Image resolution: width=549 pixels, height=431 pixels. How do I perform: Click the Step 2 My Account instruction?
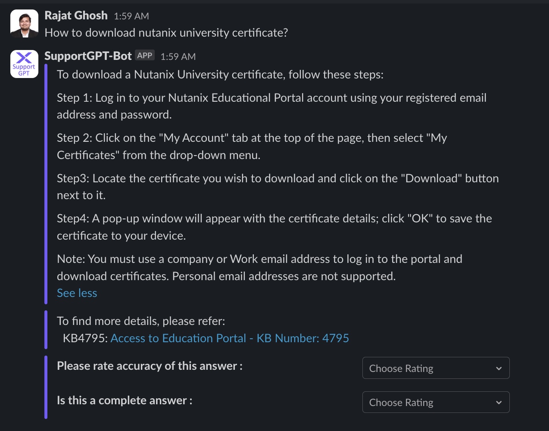pyautogui.click(x=252, y=147)
